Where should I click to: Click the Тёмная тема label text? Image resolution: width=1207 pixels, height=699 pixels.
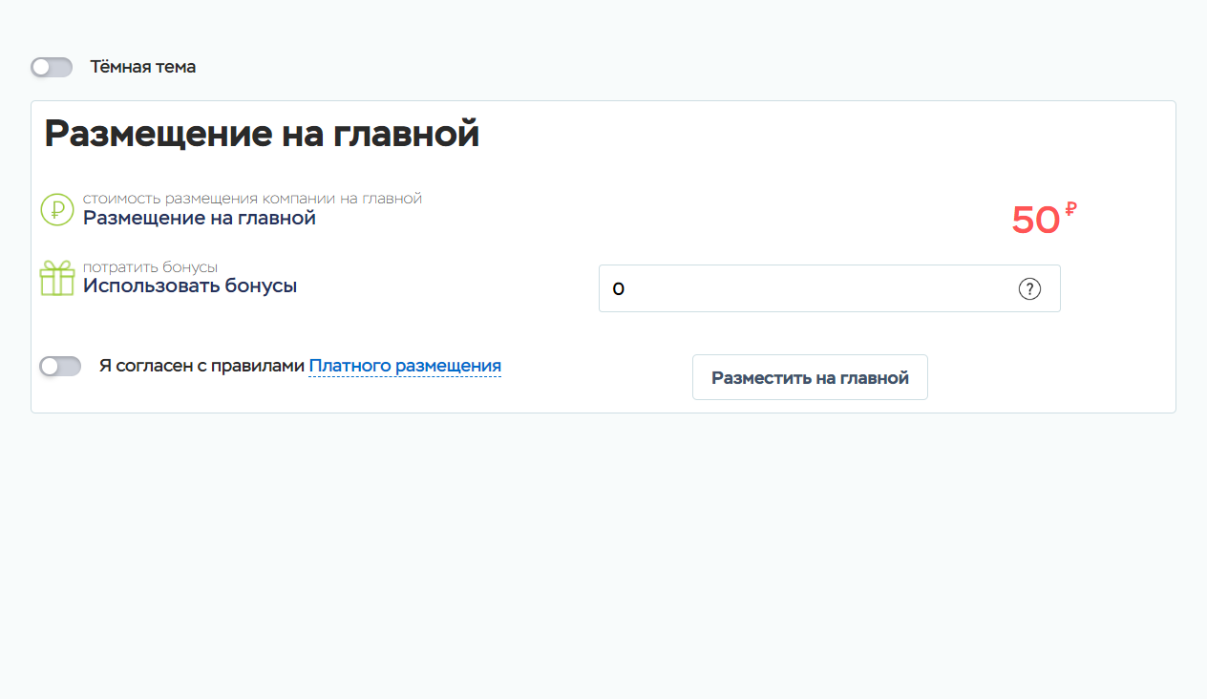(x=142, y=67)
